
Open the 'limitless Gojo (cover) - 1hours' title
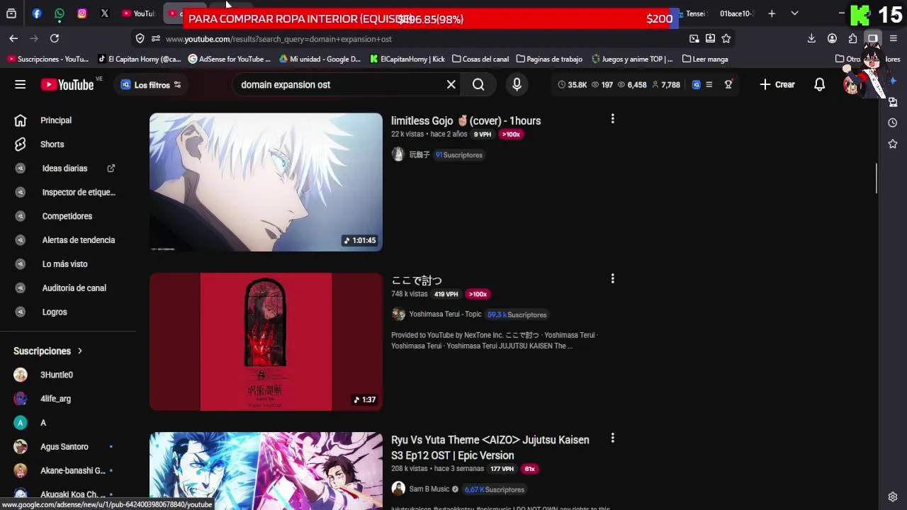pyautogui.click(x=466, y=120)
